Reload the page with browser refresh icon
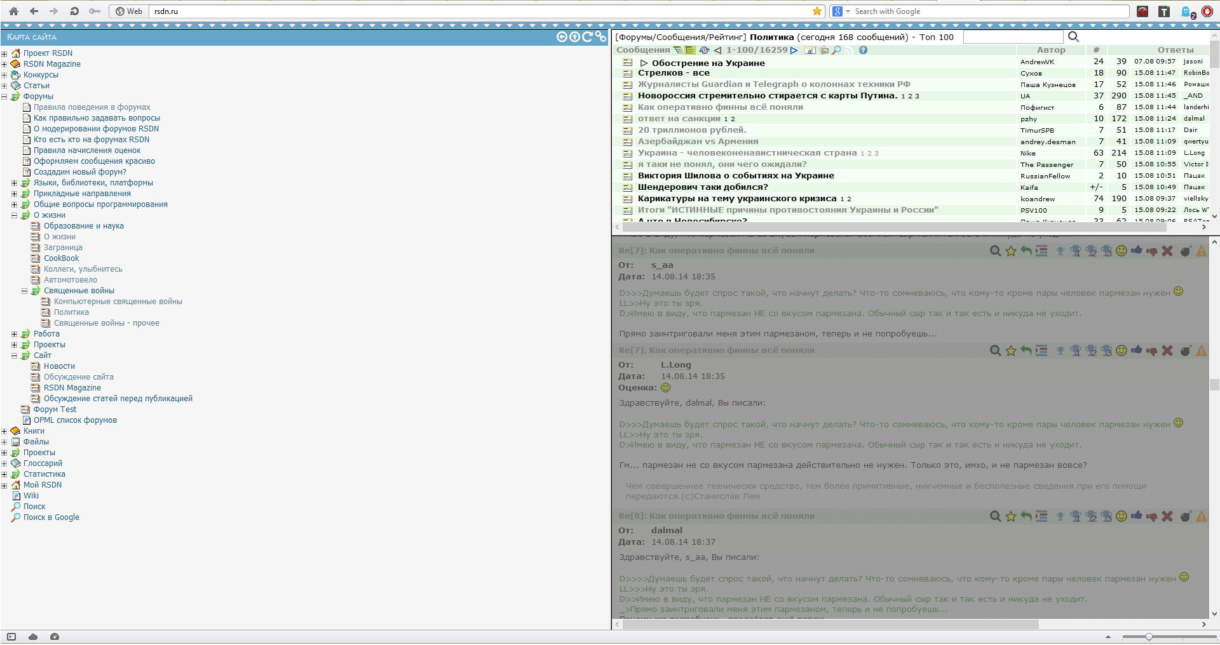This screenshot has width=1220, height=645. (x=74, y=11)
